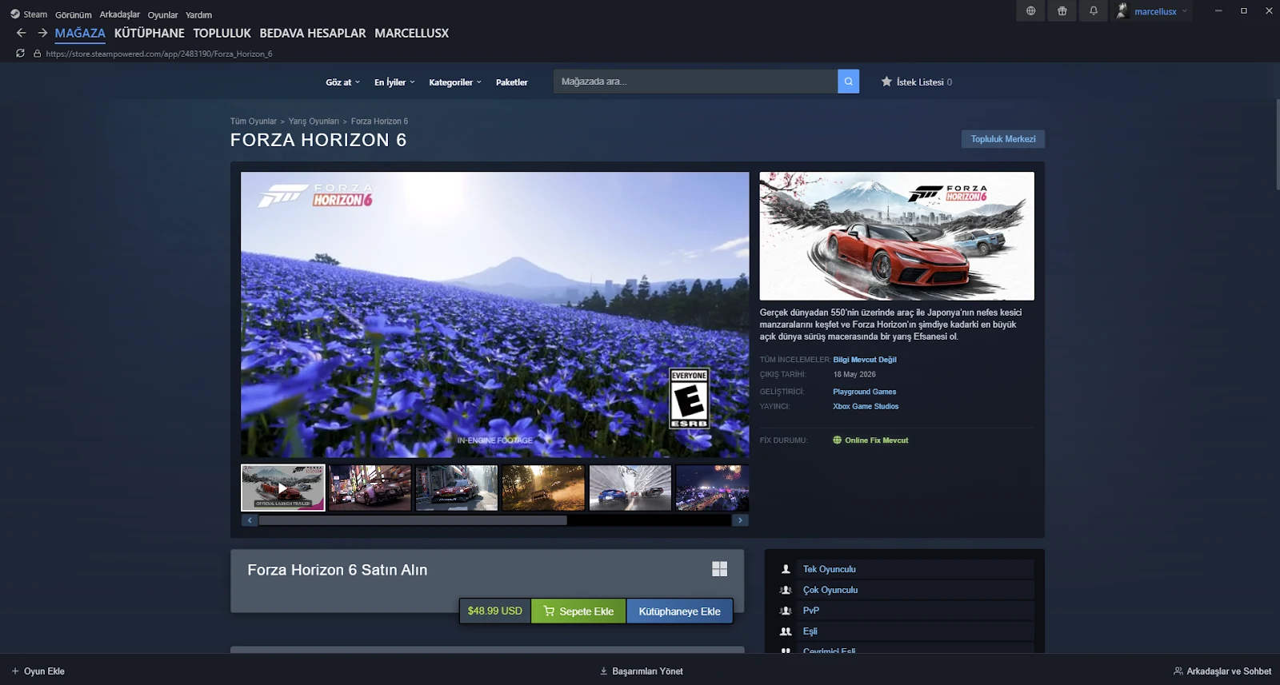Screen dimensions: 1280x685
Task: Click the star icon for İstek Listesi
Action: pos(886,82)
